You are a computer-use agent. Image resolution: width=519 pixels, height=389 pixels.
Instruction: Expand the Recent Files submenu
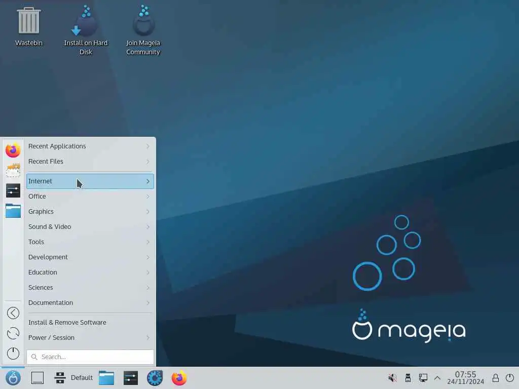[90, 162]
